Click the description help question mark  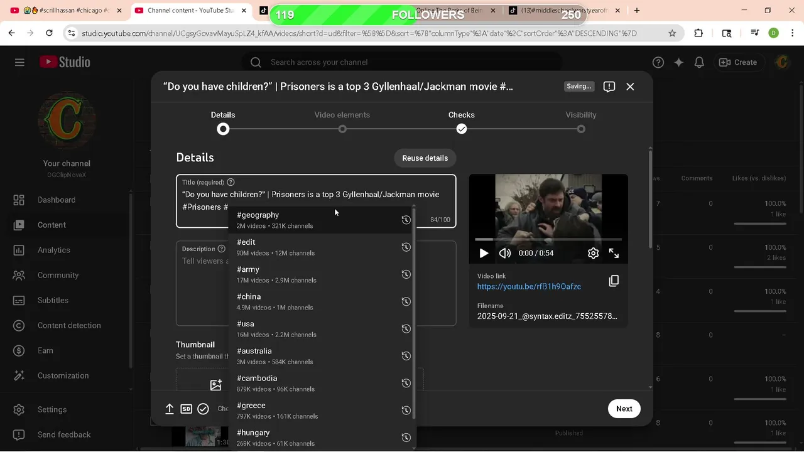click(x=221, y=249)
